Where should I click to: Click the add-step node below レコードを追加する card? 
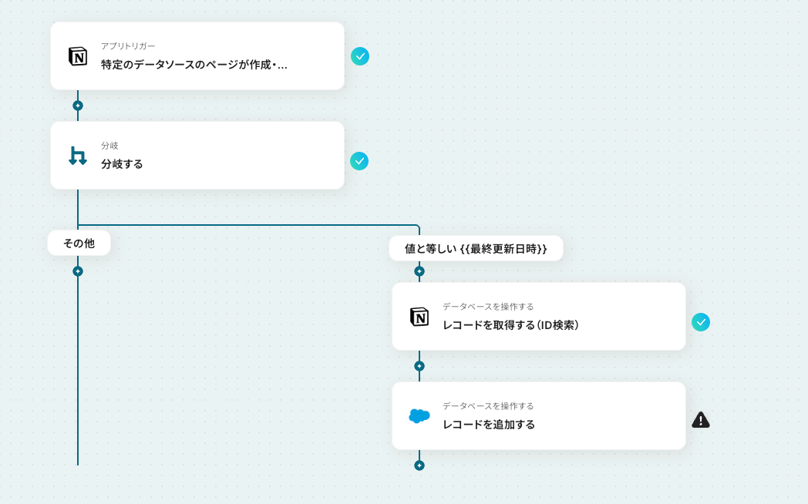419,465
